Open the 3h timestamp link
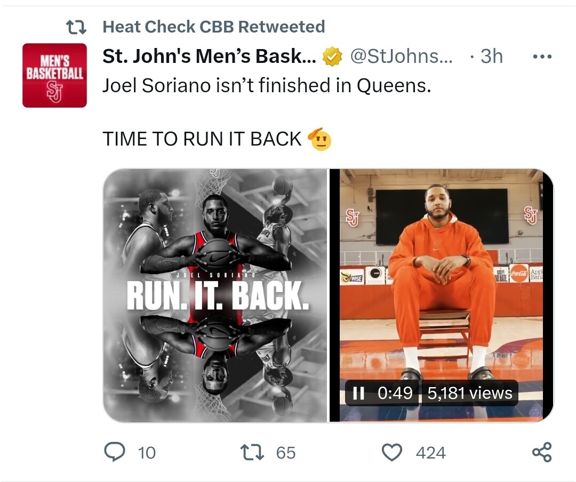576x482 pixels. [x=491, y=57]
